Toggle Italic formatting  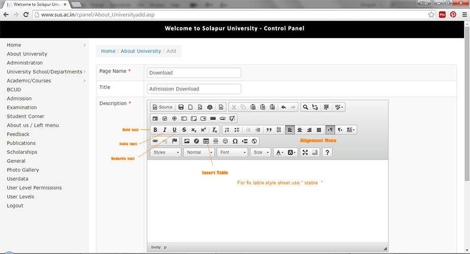click(x=164, y=130)
